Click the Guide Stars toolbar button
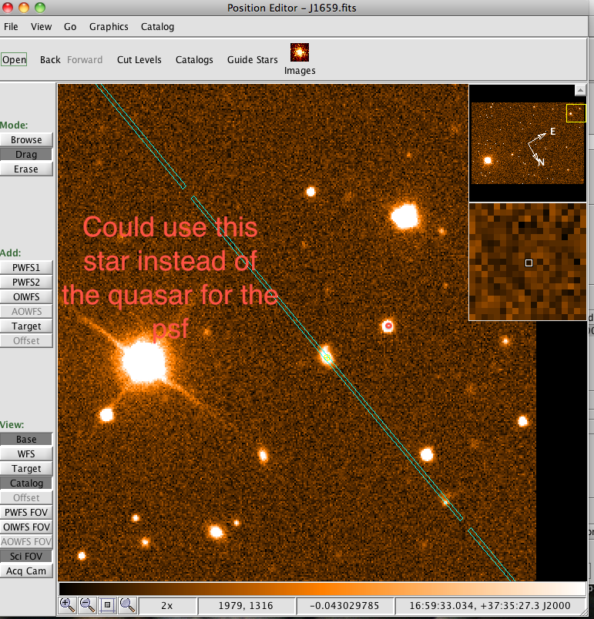This screenshot has width=594, height=619. [x=252, y=60]
